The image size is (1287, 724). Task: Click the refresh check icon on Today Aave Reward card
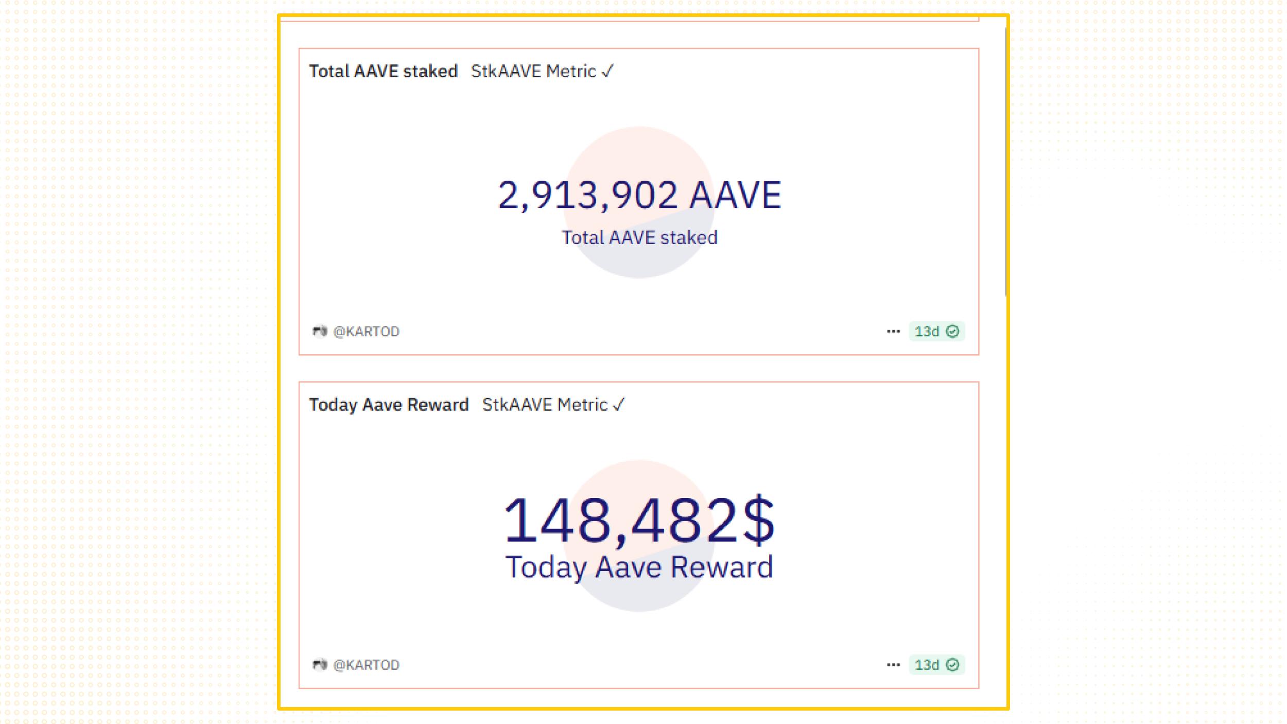(952, 665)
